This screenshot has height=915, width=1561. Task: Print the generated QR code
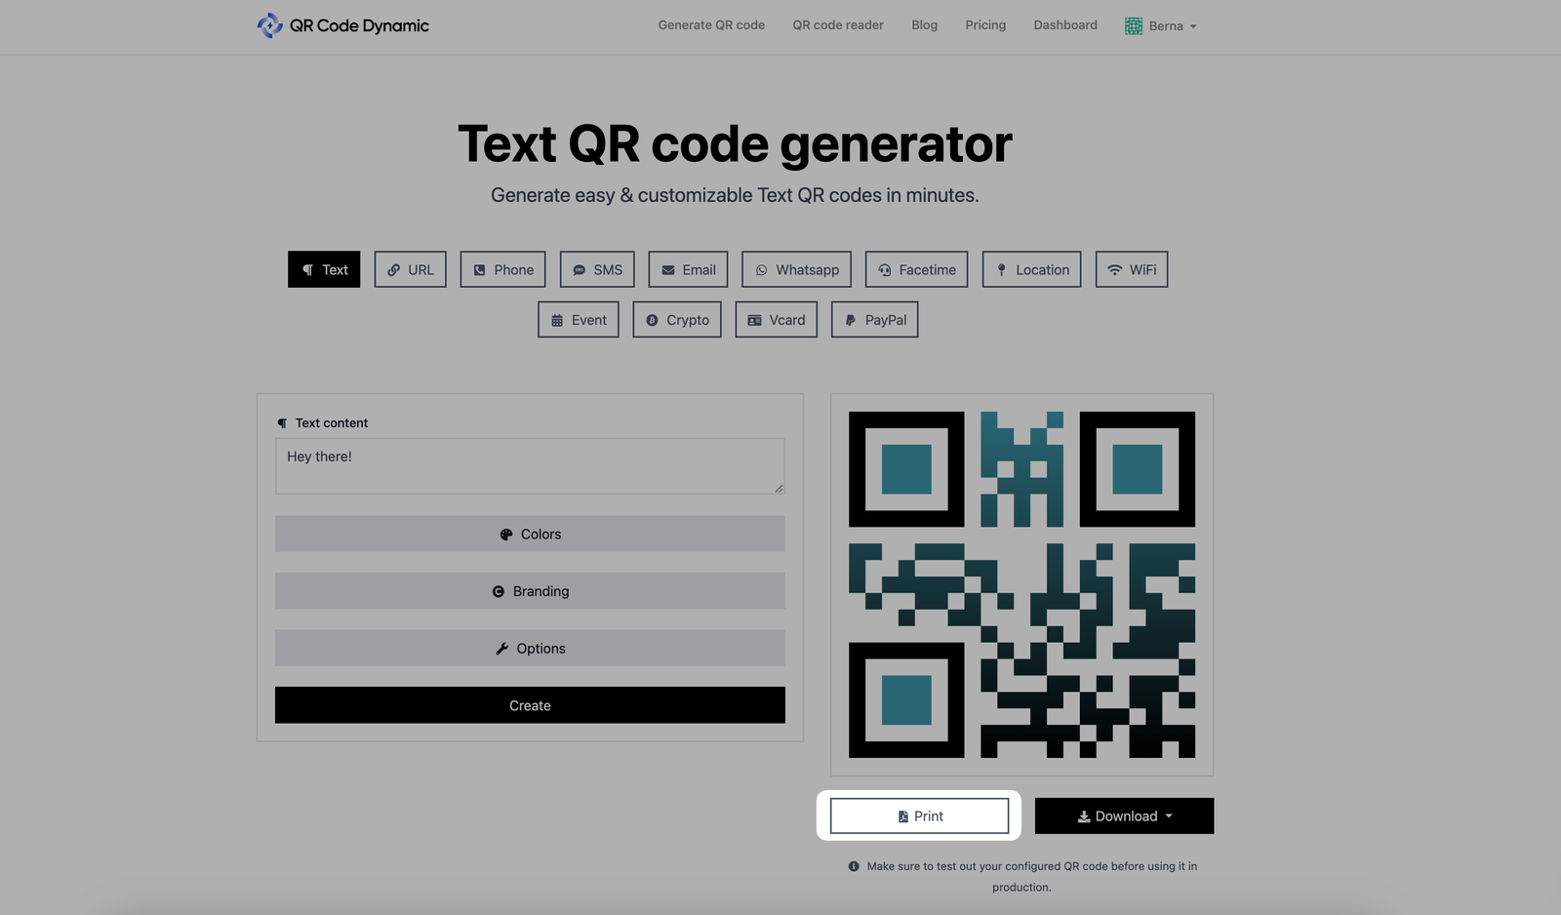[919, 816]
